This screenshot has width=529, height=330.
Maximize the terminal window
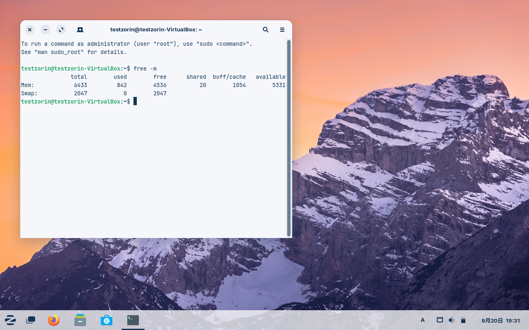click(x=61, y=30)
